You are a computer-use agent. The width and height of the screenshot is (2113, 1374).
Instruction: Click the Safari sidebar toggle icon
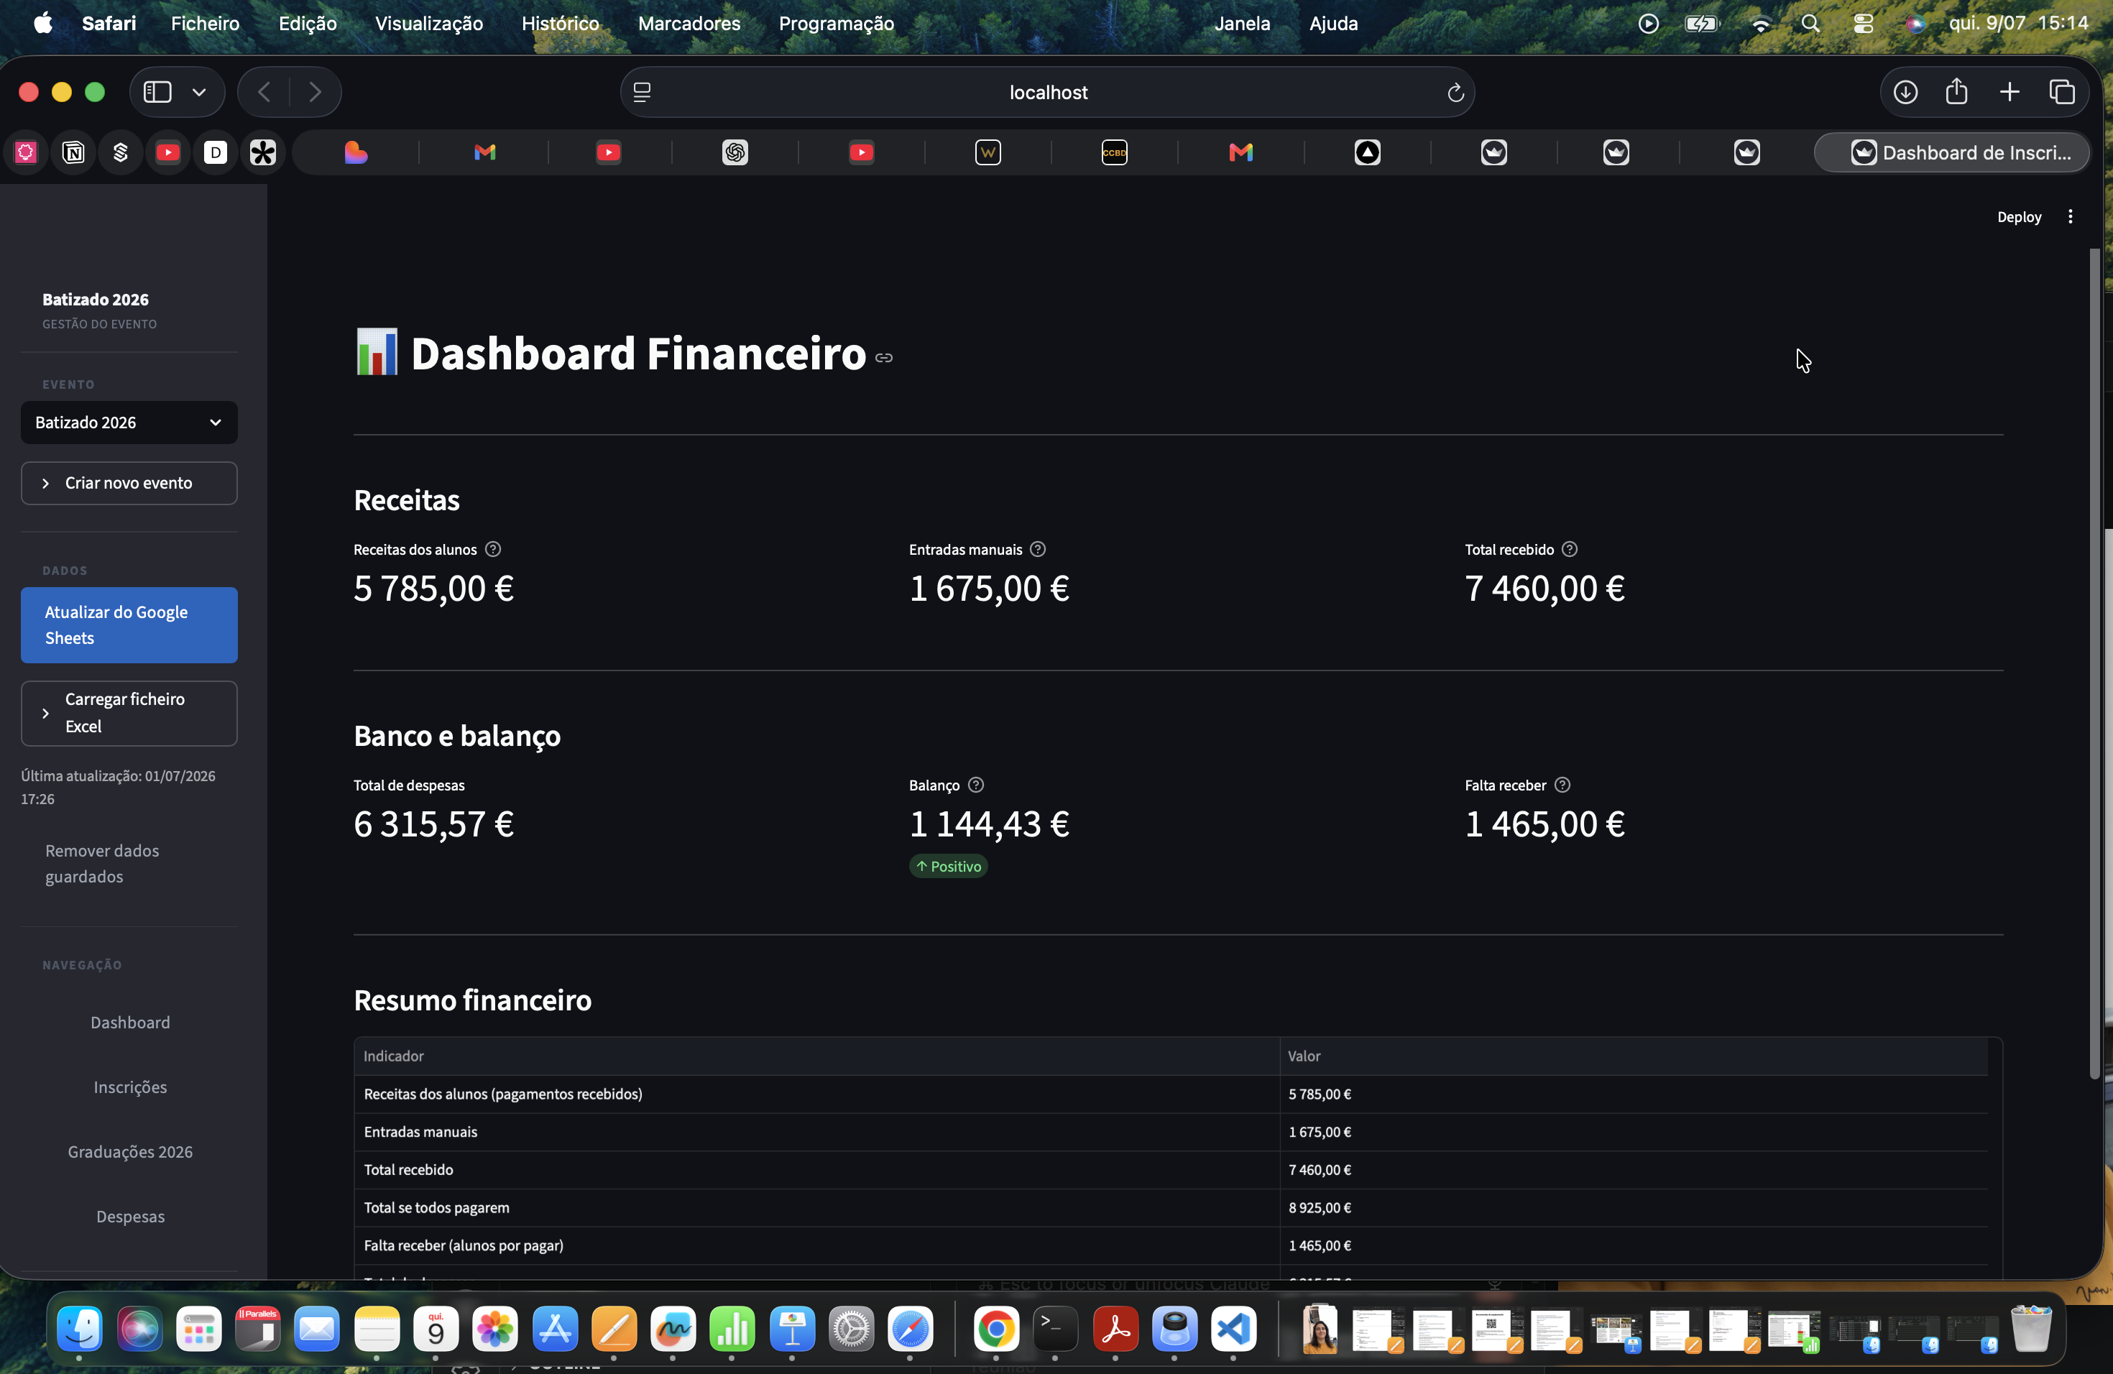[x=157, y=92]
